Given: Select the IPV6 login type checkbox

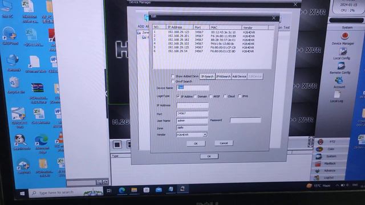Looking at the screenshot, I should pos(240,96).
